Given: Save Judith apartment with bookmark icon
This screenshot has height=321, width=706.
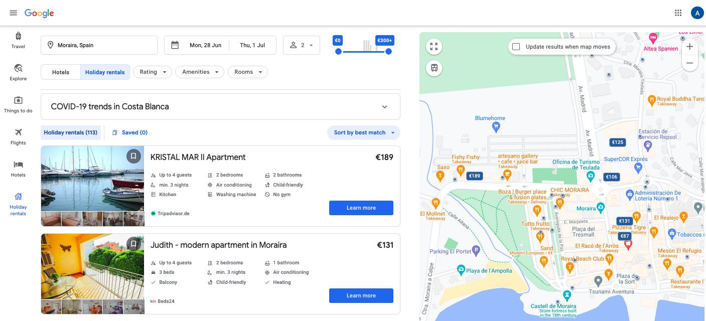Looking at the screenshot, I should pyautogui.click(x=133, y=244).
